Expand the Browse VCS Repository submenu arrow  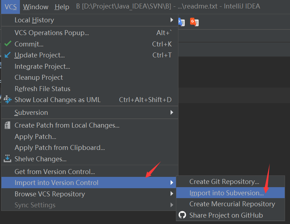(x=172, y=194)
